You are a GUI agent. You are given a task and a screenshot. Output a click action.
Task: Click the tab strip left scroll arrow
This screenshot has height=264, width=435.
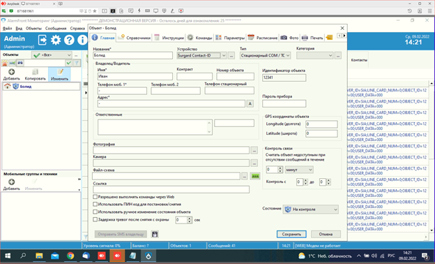339,36
